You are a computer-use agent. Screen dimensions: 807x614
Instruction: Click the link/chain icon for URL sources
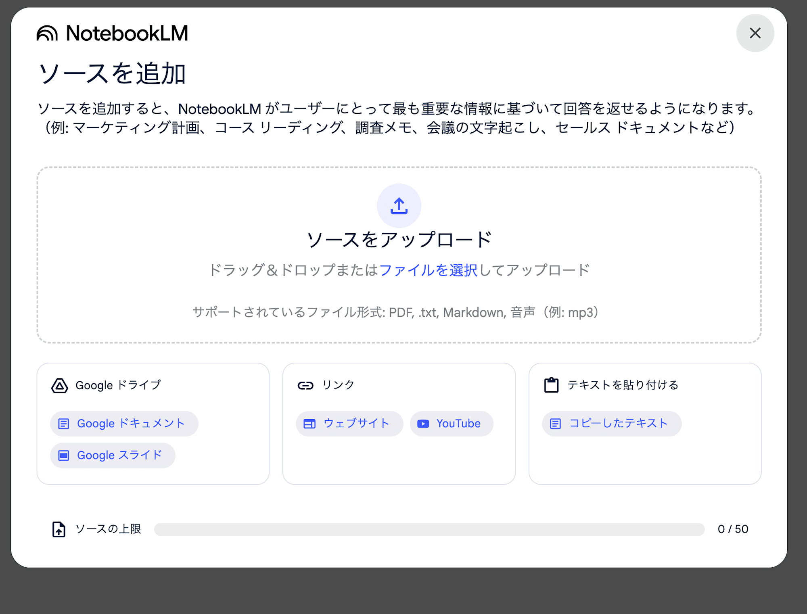305,386
